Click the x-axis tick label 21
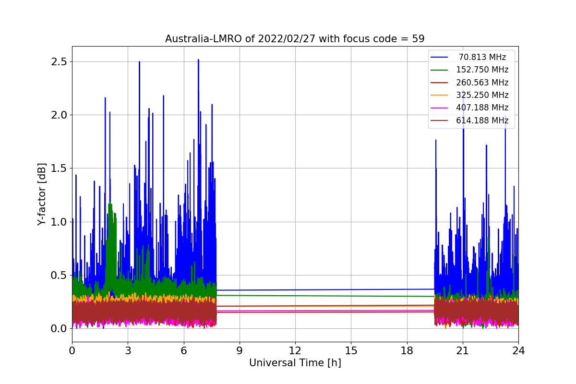Viewport: 576px width, 384px height. (x=463, y=351)
